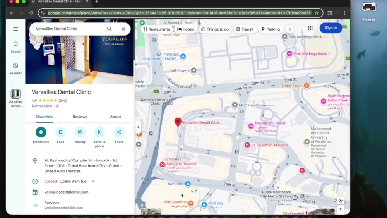Select Emirates Specialty Hospital marker
The width and height of the screenshot is (387, 218).
(x=162, y=165)
